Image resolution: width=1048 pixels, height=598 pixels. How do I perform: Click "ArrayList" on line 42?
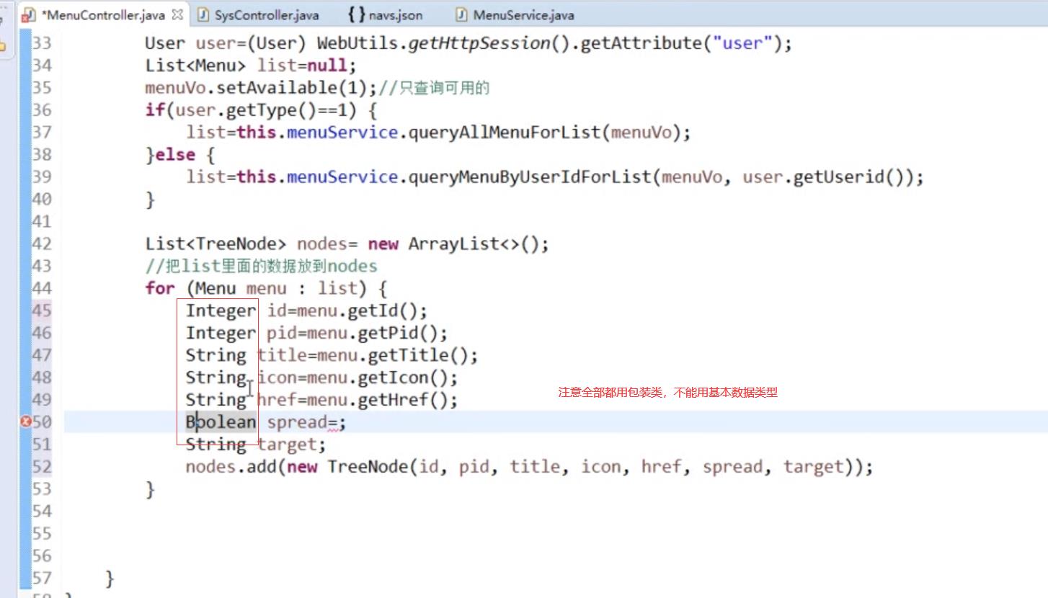click(x=453, y=244)
